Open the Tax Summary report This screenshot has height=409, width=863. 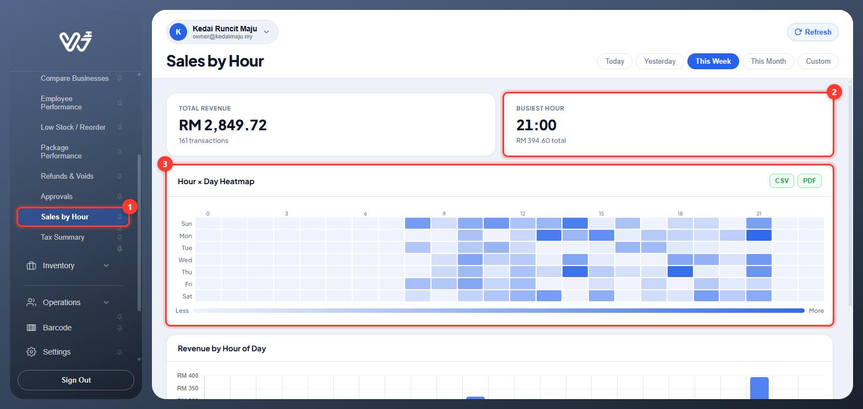63,237
